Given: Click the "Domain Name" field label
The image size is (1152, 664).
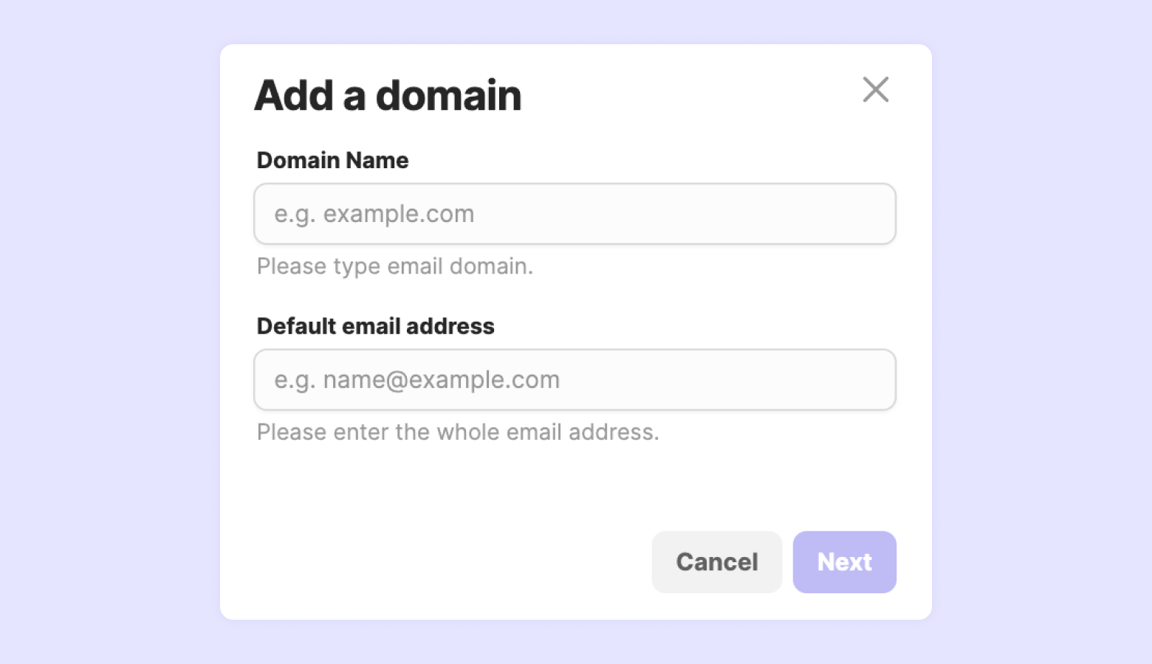Looking at the screenshot, I should pos(332,160).
